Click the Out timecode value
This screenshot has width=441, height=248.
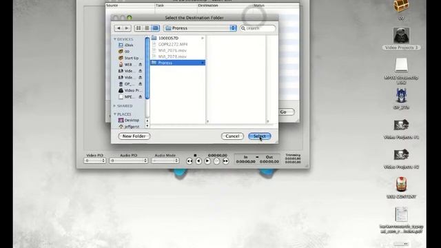click(269, 162)
